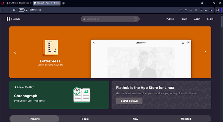Select the flathub.org address text
The width and height of the screenshot is (223, 122).
pos(35,10)
